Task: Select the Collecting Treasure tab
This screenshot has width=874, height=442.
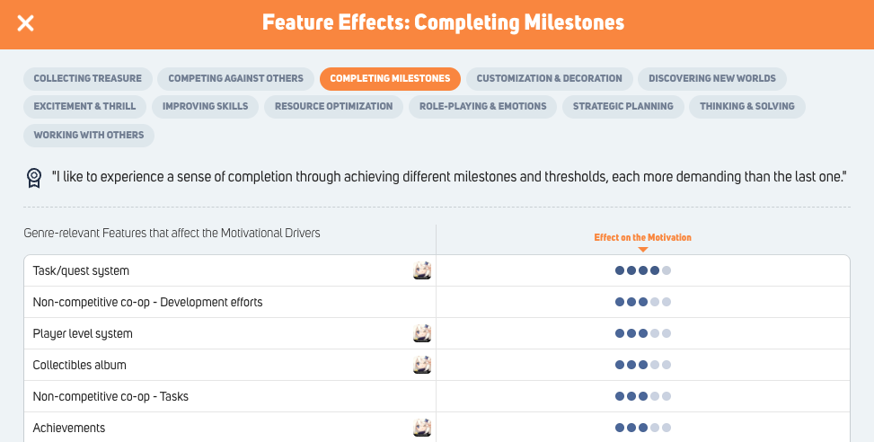Action: 87,78
